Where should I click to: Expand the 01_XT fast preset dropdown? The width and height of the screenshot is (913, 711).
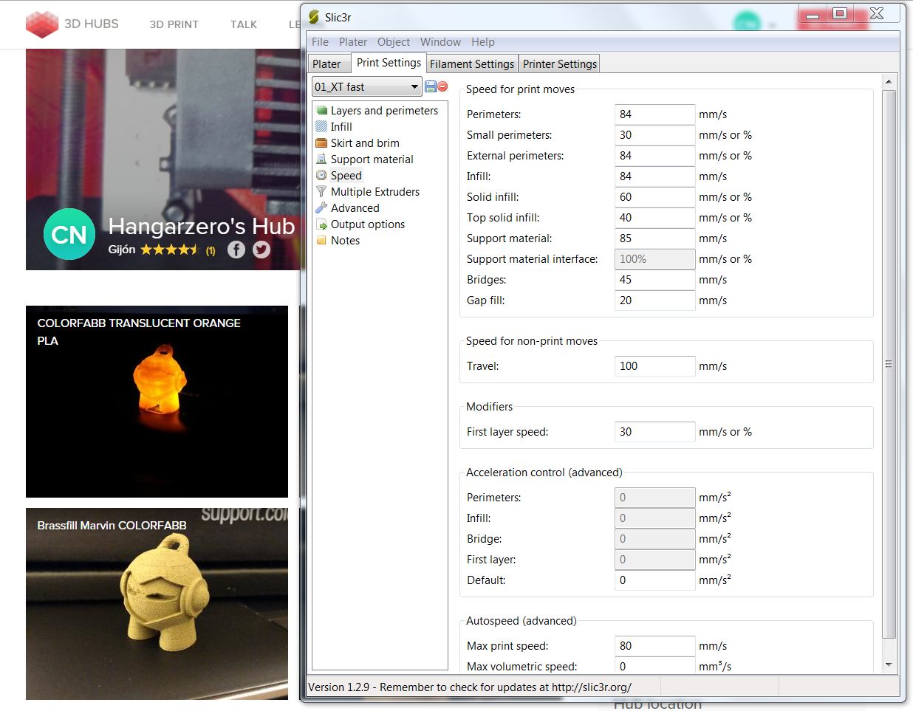(x=414, y=87)
